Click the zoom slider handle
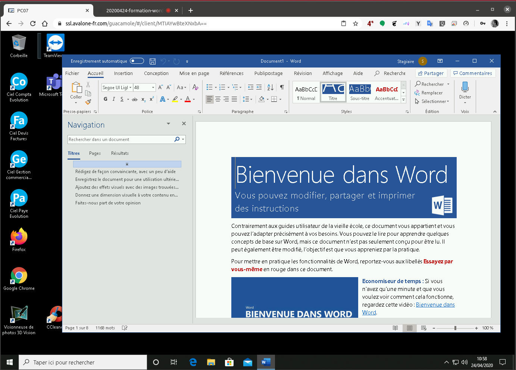The width and height of the screenshot is (516, 370). [x=455, y=328]
